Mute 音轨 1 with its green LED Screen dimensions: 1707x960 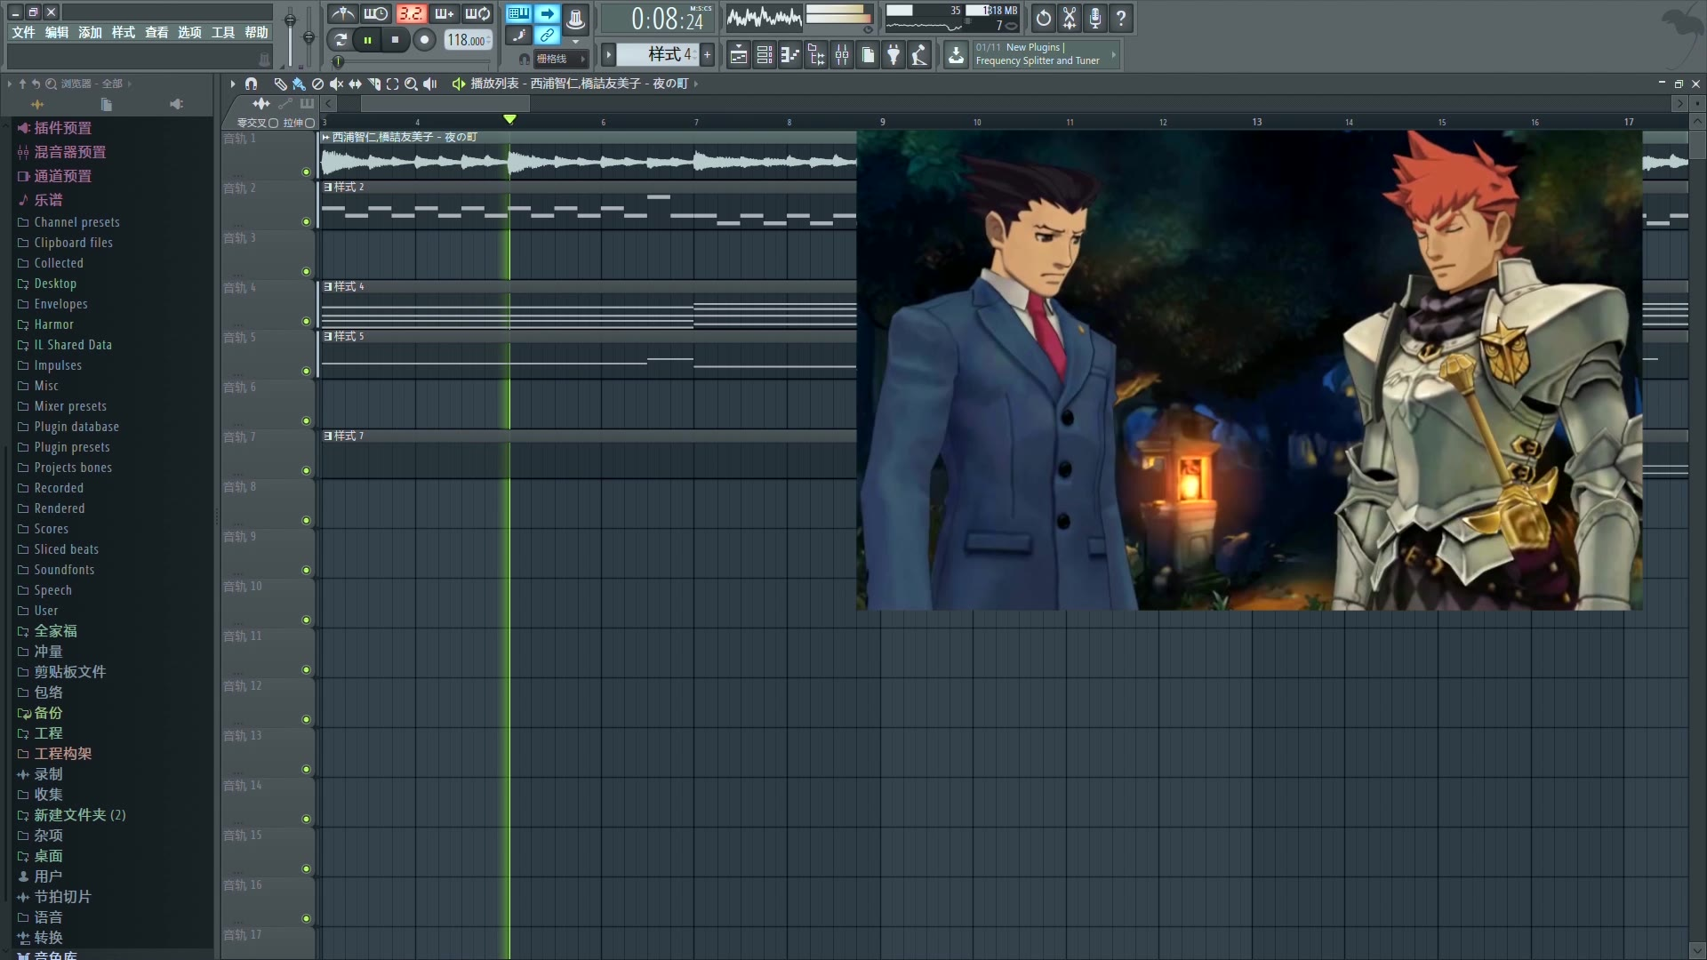point(306,172)
